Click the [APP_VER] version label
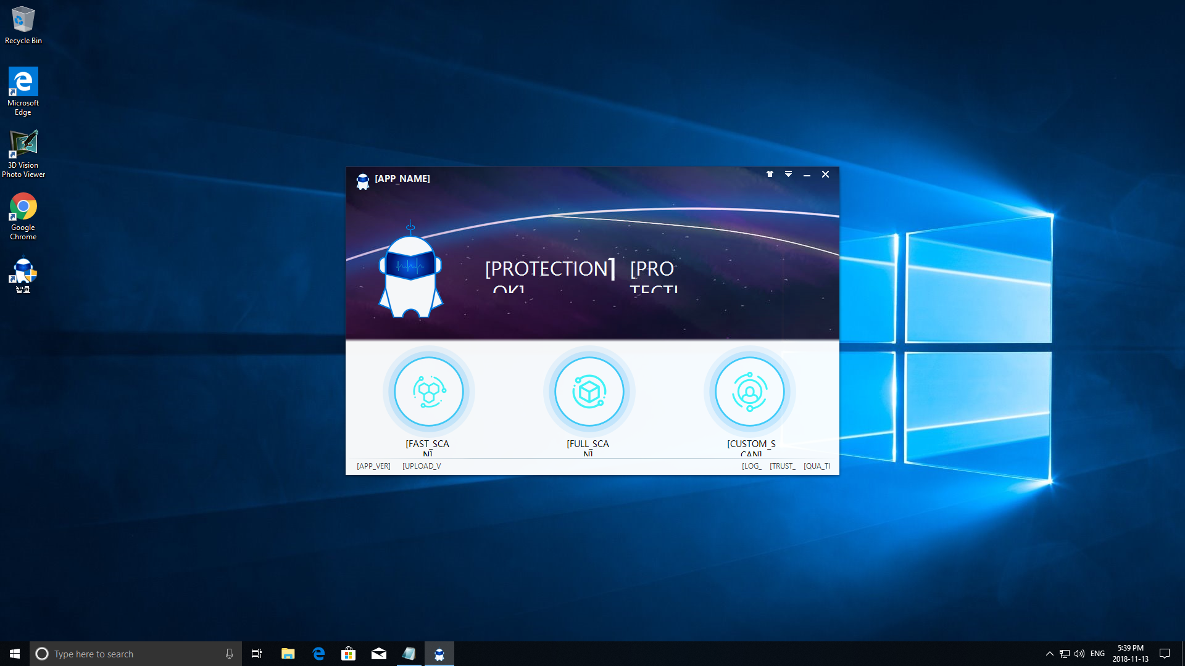 click(373, 466)
